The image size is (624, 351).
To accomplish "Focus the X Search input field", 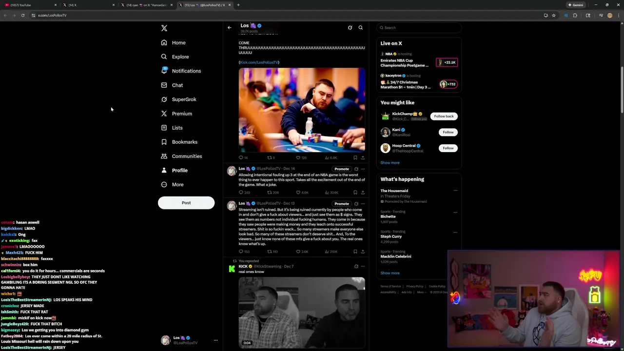I will click(419, 28).
